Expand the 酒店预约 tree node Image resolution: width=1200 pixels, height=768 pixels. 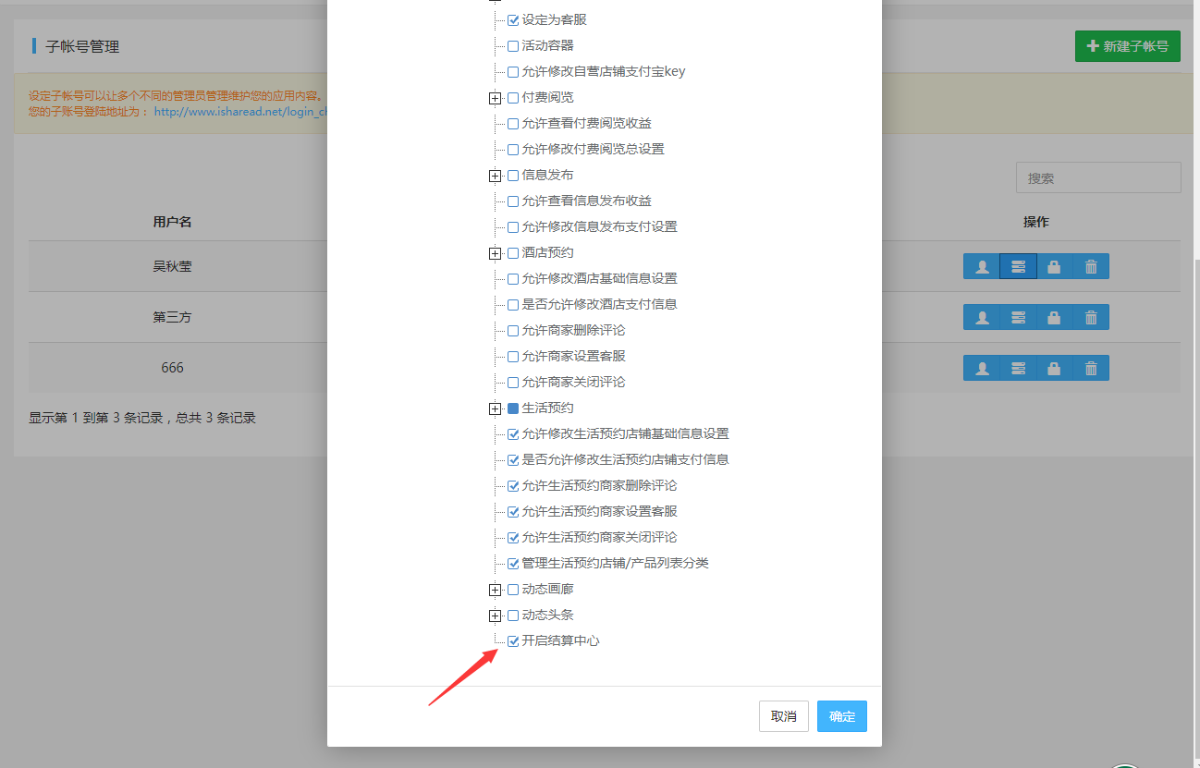(x=496, y=253)
